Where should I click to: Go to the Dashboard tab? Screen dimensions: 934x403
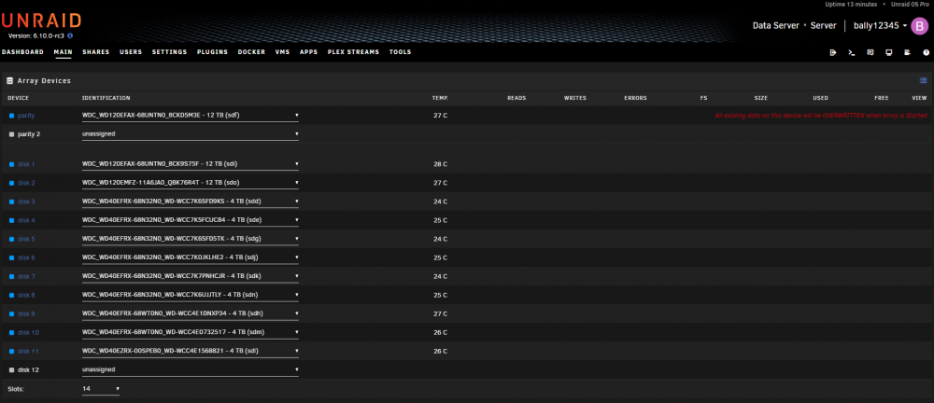[22, 52]
